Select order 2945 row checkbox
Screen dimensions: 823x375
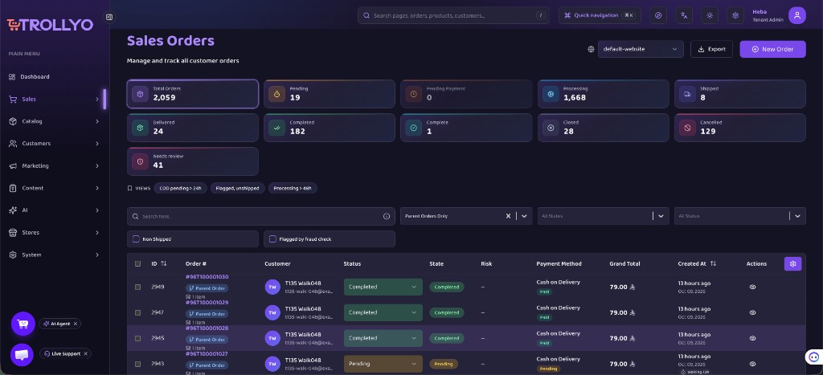click(137, 338)
